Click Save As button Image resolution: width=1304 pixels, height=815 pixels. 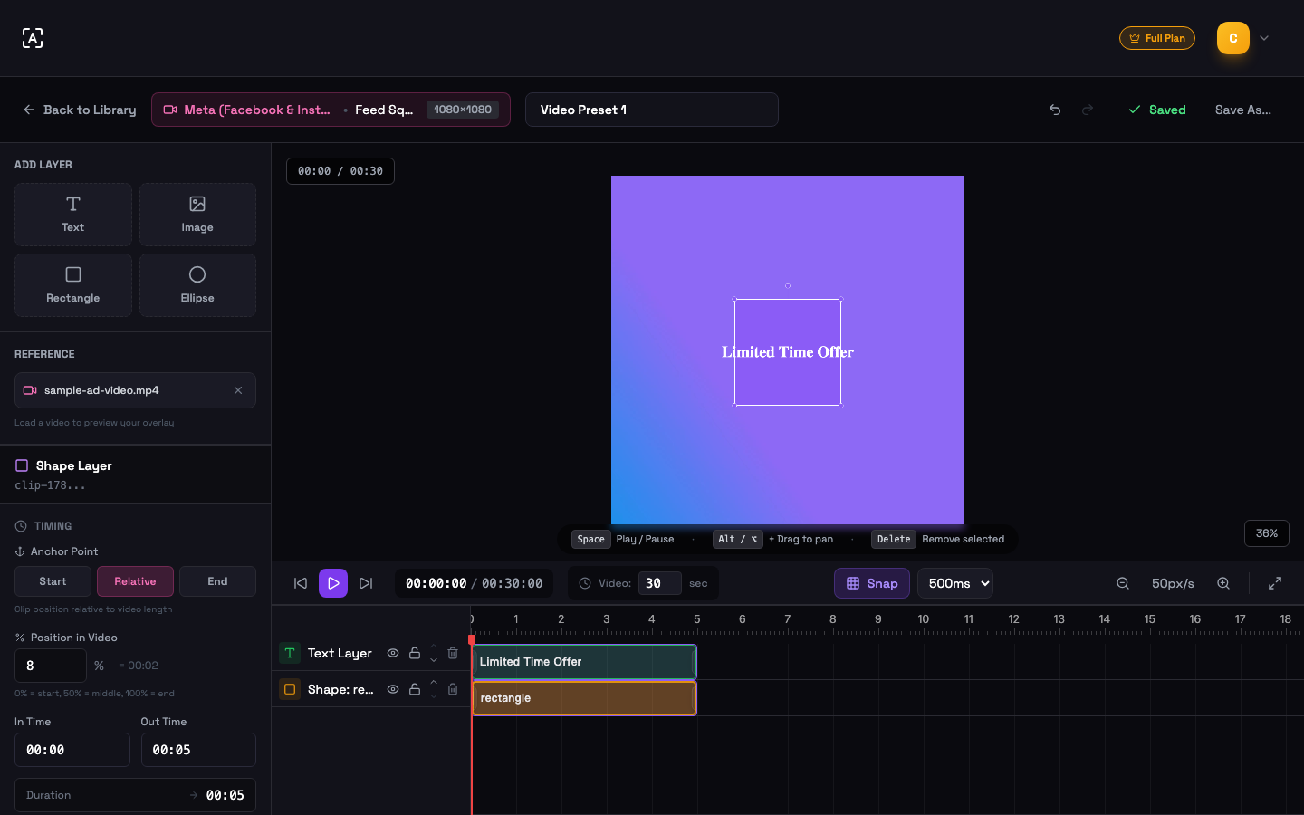pos(1242,110)
